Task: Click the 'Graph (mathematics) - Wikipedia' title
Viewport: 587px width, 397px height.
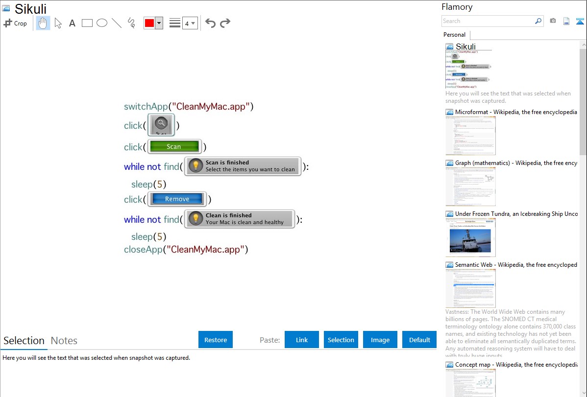Action: tap(516, 163)
